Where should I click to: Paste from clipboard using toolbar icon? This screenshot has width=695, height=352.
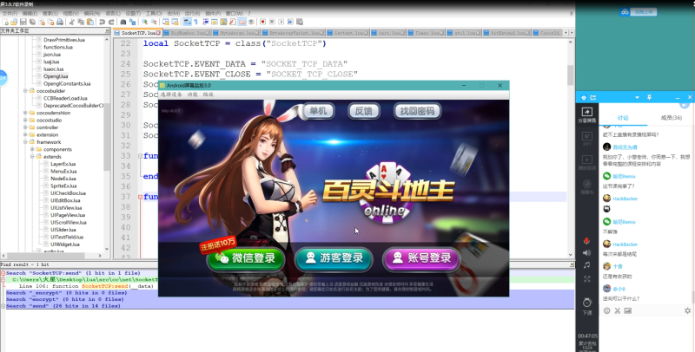(x=90, y=22)
